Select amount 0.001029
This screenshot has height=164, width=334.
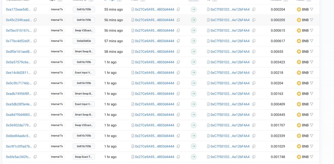[278, 146]
